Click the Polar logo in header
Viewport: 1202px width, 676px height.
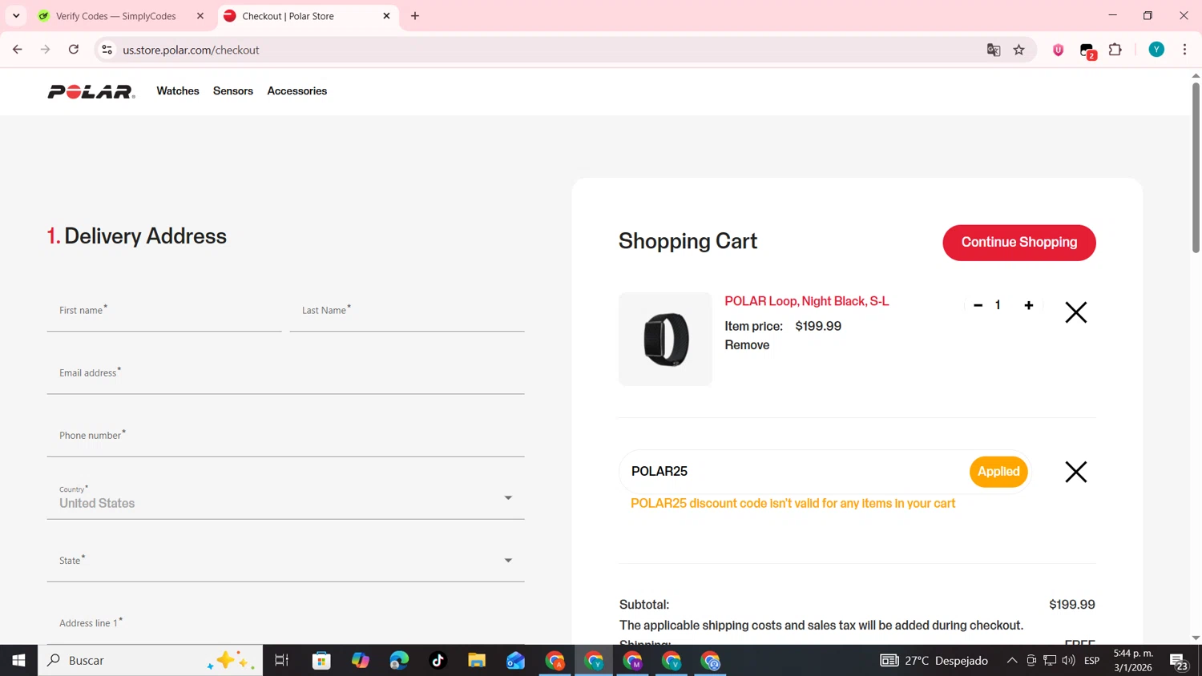coord(91,91)
